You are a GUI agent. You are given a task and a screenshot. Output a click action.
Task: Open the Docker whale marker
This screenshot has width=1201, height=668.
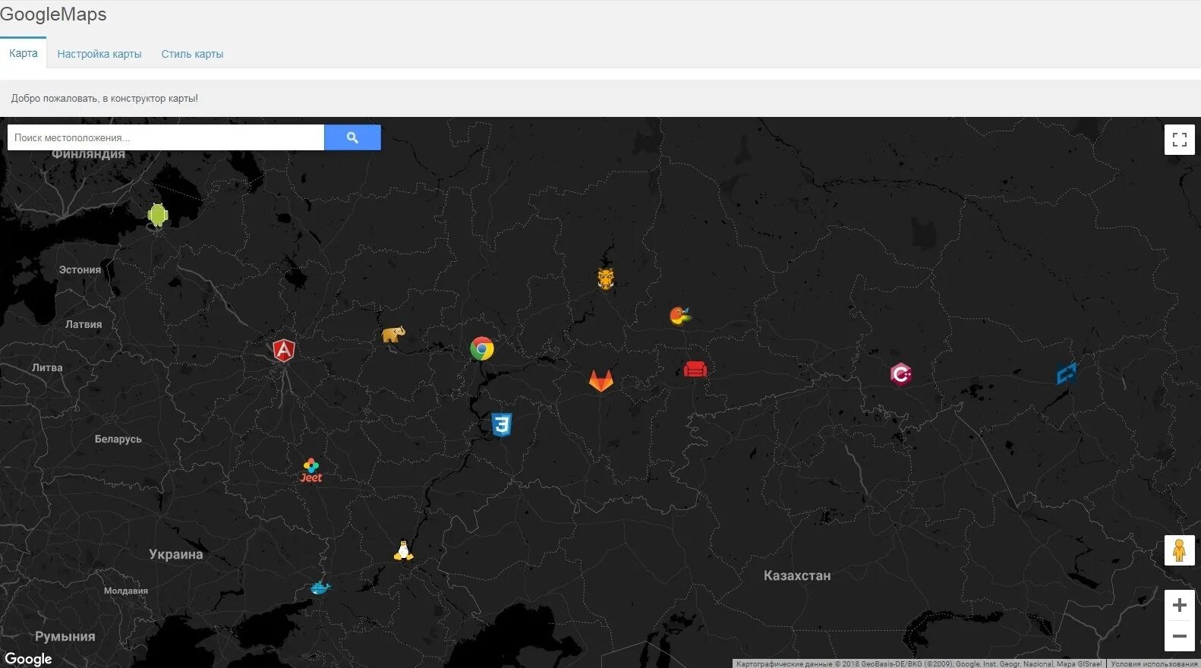tap(320, 588)
